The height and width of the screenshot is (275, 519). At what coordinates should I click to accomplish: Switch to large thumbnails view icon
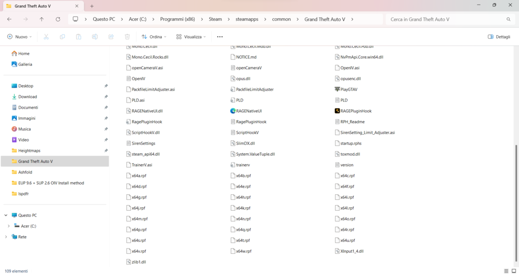[514, 271]
